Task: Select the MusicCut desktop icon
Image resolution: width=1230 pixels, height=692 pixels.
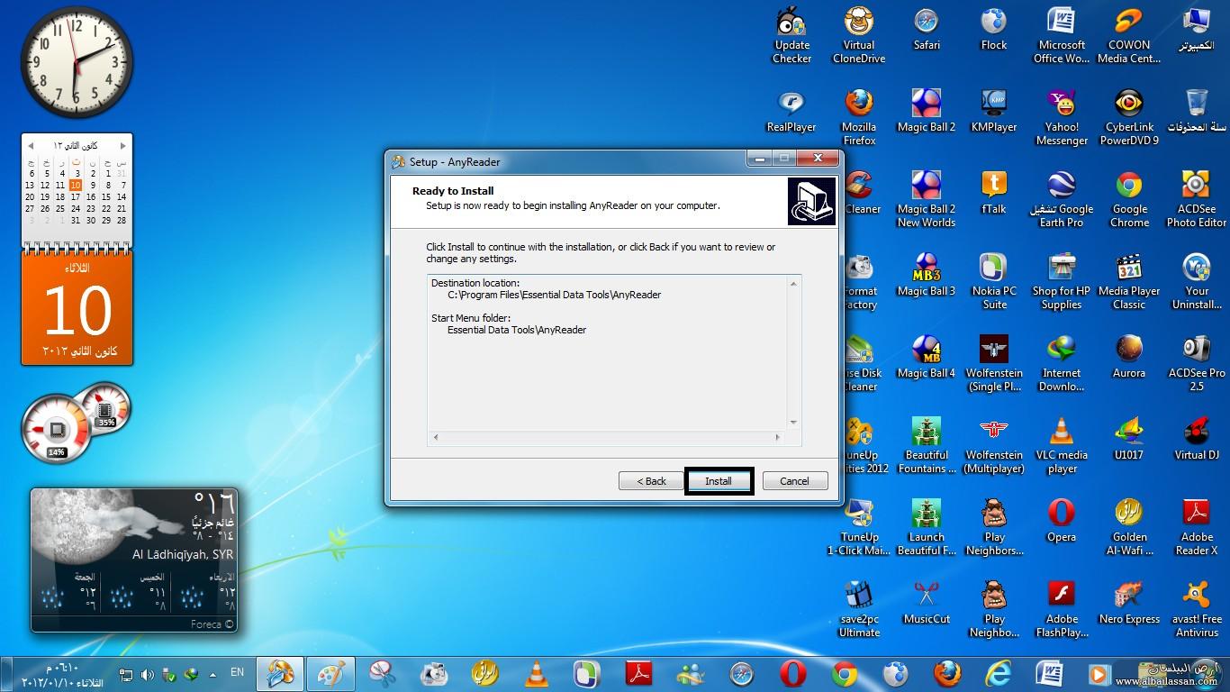Action: (927, 604)
